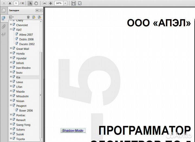This screenshot has width=195, height=142.
Task: Collapse bookmarks panel with double-arrow button
Action: pyautogui.click(x=37, y=11)
